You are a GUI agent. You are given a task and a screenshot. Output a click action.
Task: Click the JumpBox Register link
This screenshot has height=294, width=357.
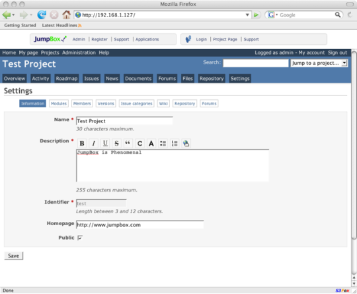click(99, 40)
